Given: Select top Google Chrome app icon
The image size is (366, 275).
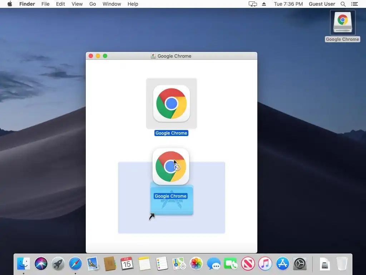Looking at the screenshot, I should pos(171,103).
